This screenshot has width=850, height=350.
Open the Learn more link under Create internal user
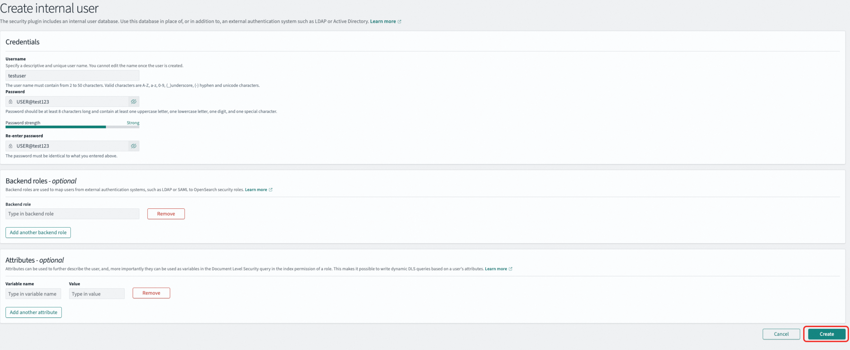click(383, 21)
